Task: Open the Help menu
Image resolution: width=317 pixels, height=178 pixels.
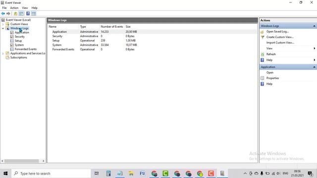Action: tap(34, 8)
